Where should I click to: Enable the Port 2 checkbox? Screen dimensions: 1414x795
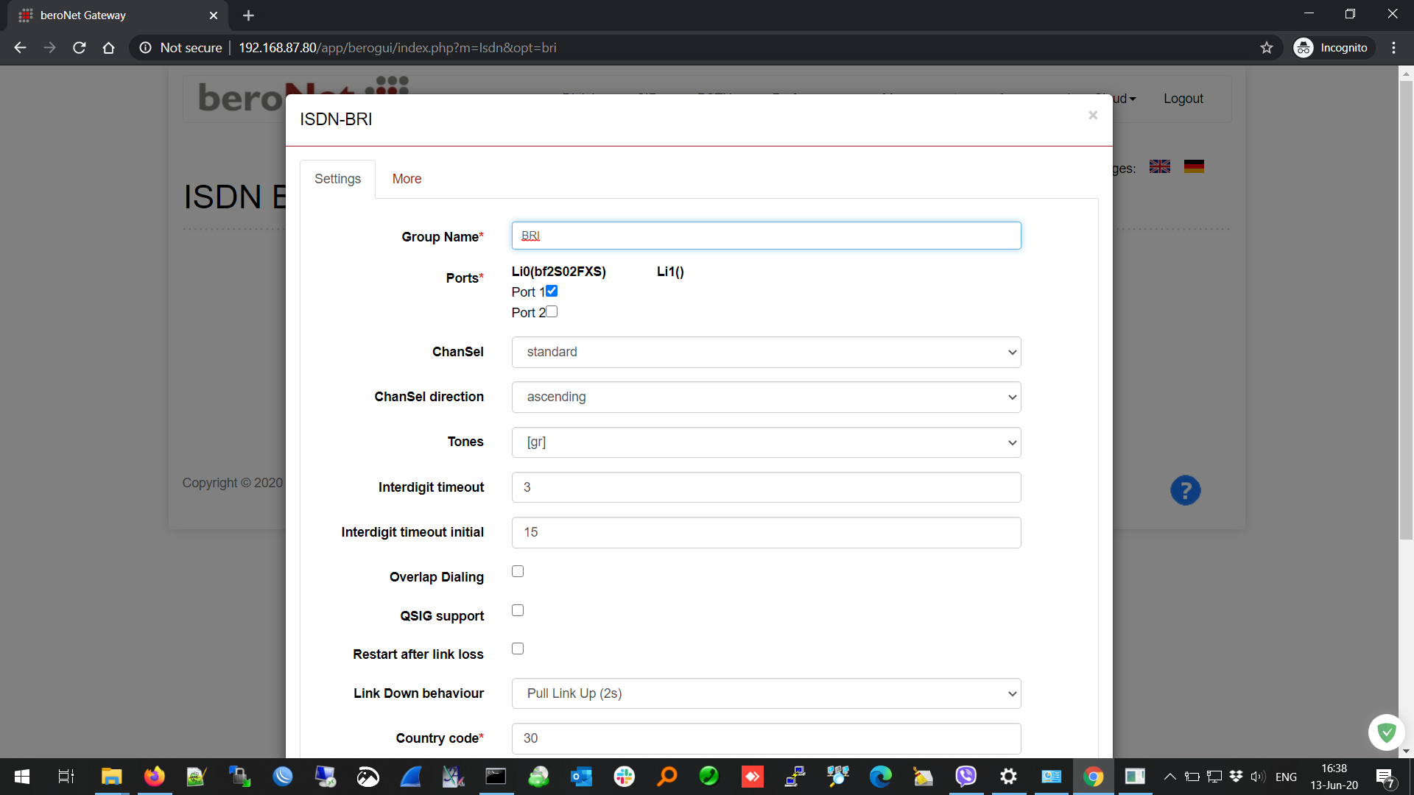(552, 311)
